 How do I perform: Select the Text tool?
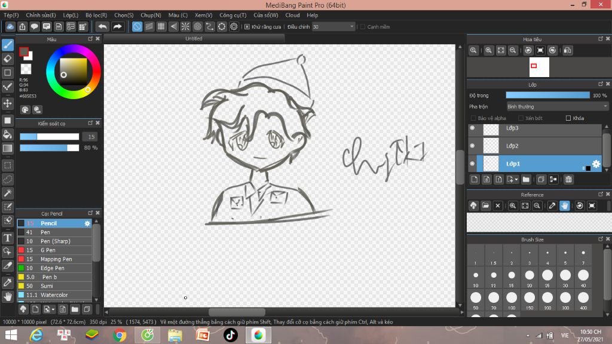(8, 238)
